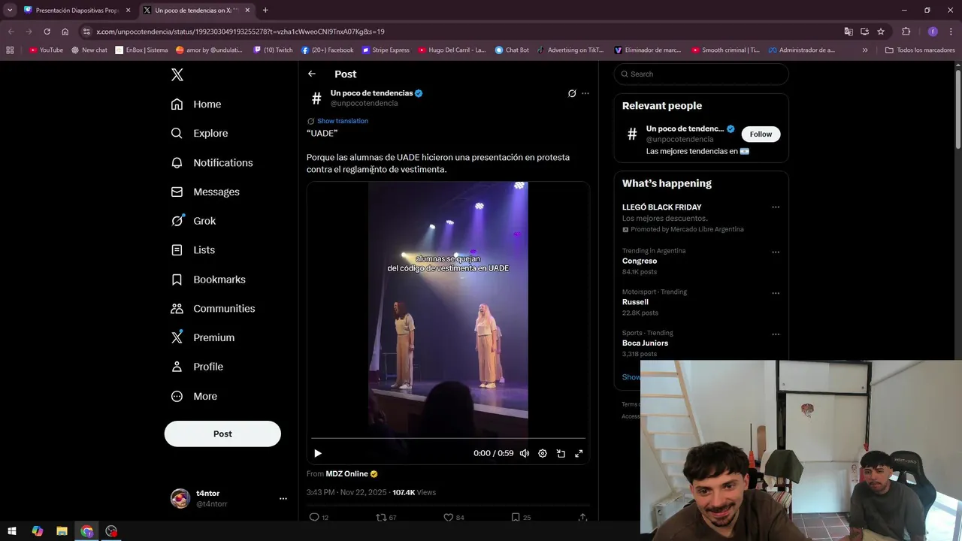Go back with the Post arrow

(x=312, y=74)
